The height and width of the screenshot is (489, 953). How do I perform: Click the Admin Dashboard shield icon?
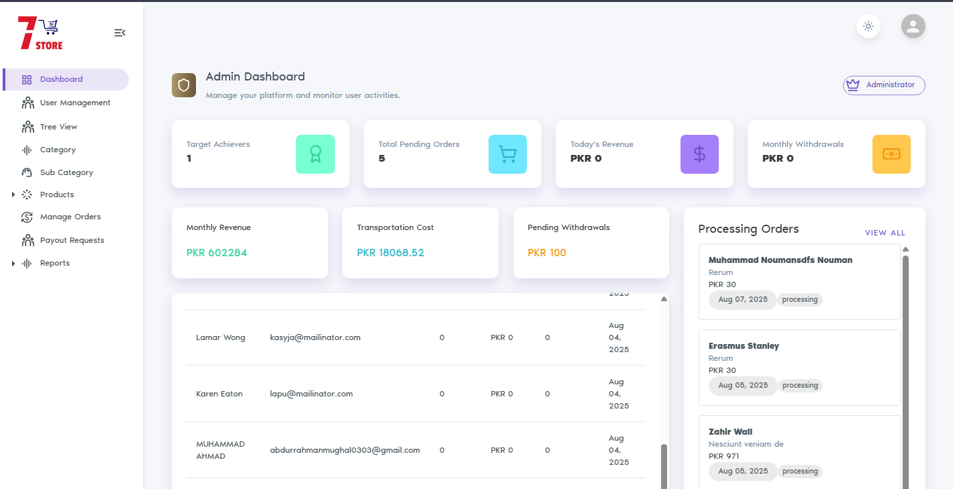pyautogui.click(x=184, y=85)
